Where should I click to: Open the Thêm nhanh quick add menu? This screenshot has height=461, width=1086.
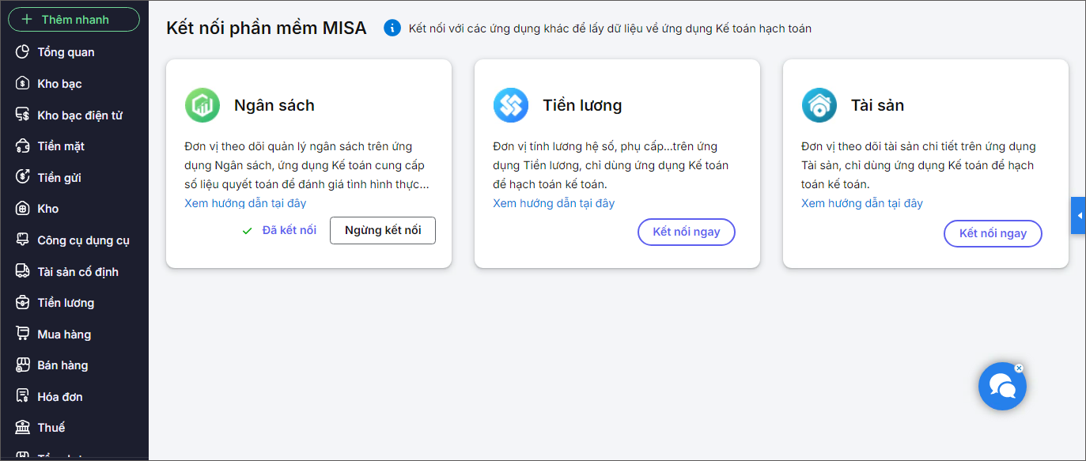74,20
